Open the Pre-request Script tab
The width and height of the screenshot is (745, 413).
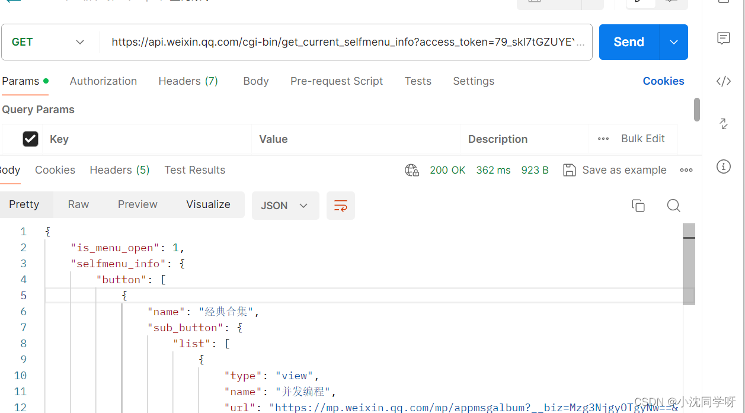coord(337,81)
